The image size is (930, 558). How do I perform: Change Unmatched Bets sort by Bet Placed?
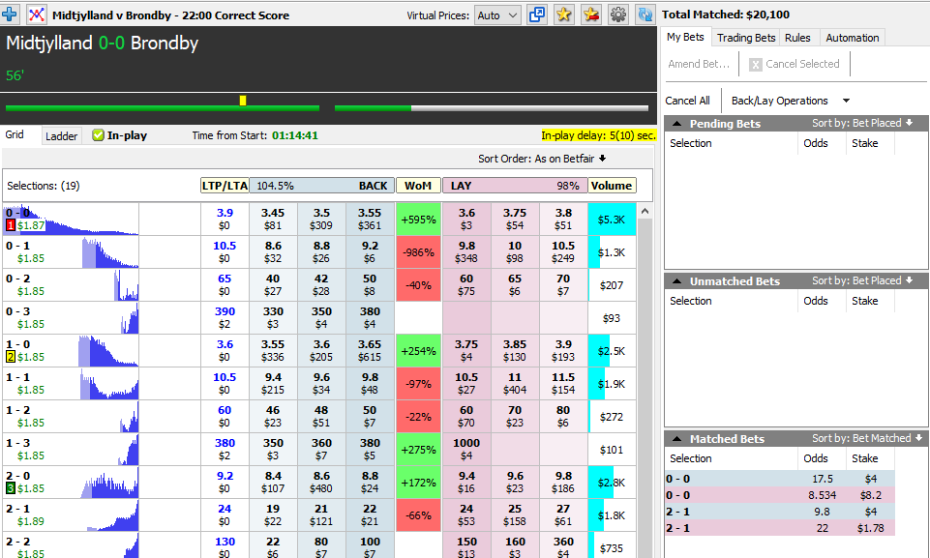click(862, 280)
